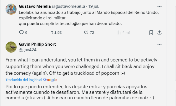Open the Leolabs tweet text
The height and width of the screenshot is (106, 176).
[89, 18]
